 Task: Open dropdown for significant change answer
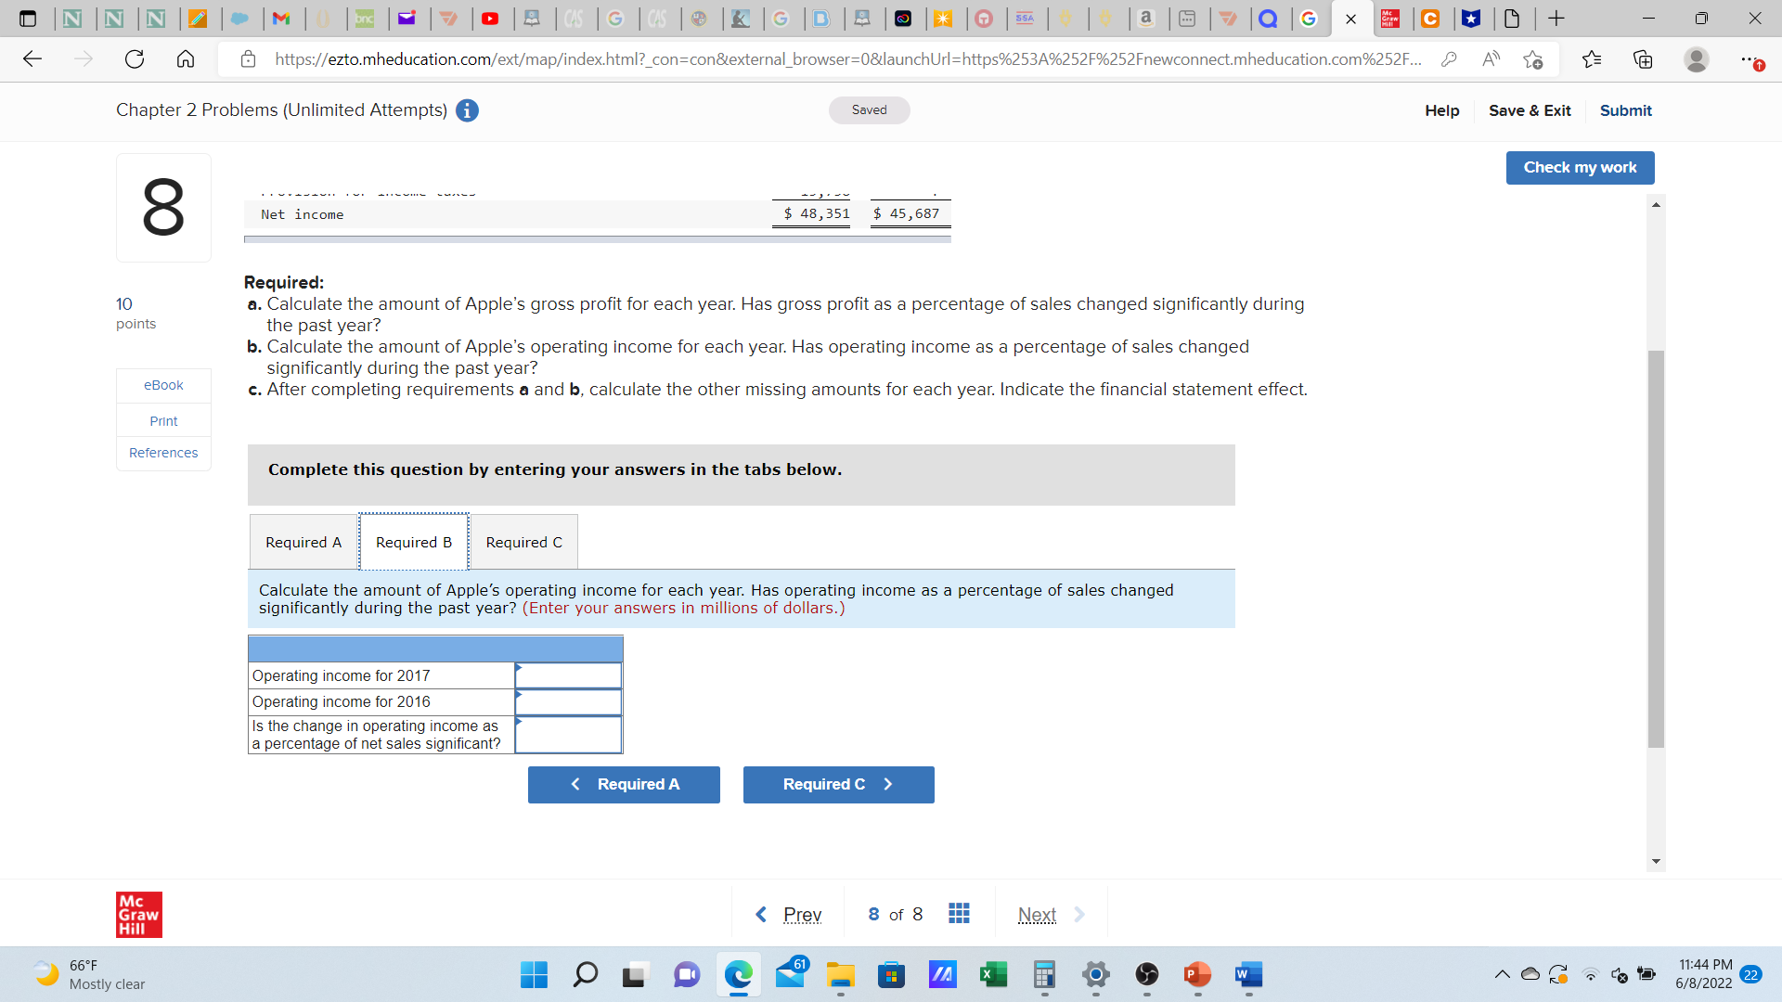click(x=568, y=735)
